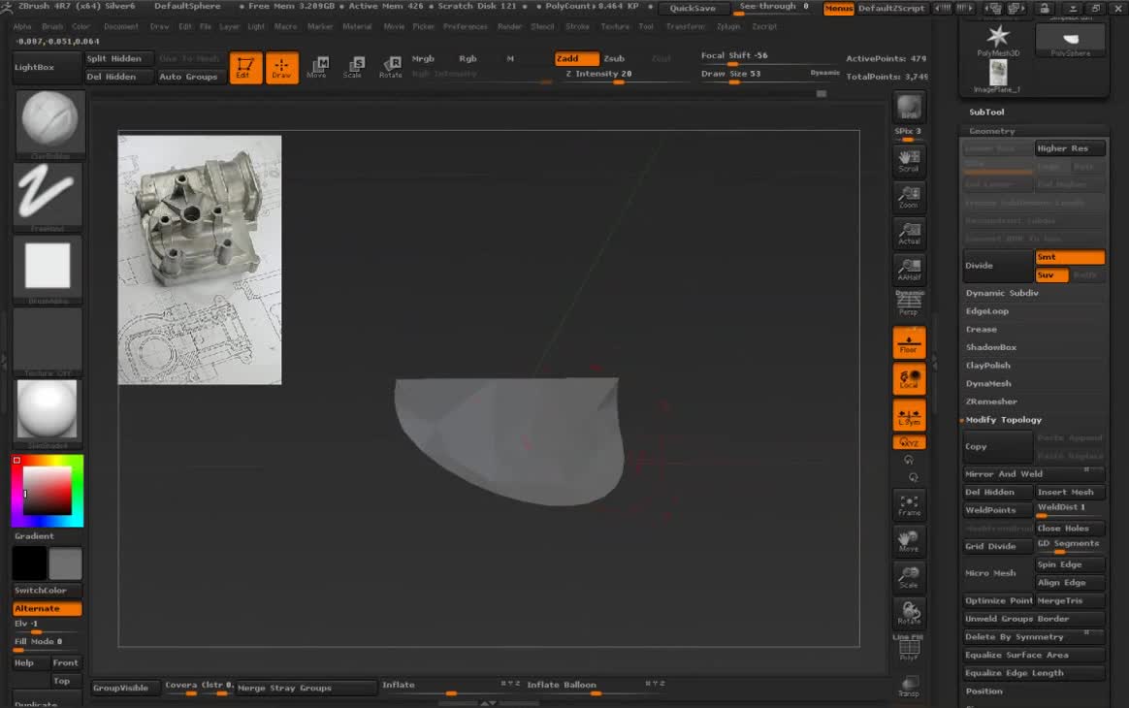The width and height of the screenshot is (1129, 708).
Task: Click the Close Holes button
Action: coord(1070,528)
